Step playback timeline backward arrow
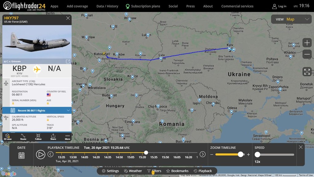The image size is (314, 177). point(51,154)
